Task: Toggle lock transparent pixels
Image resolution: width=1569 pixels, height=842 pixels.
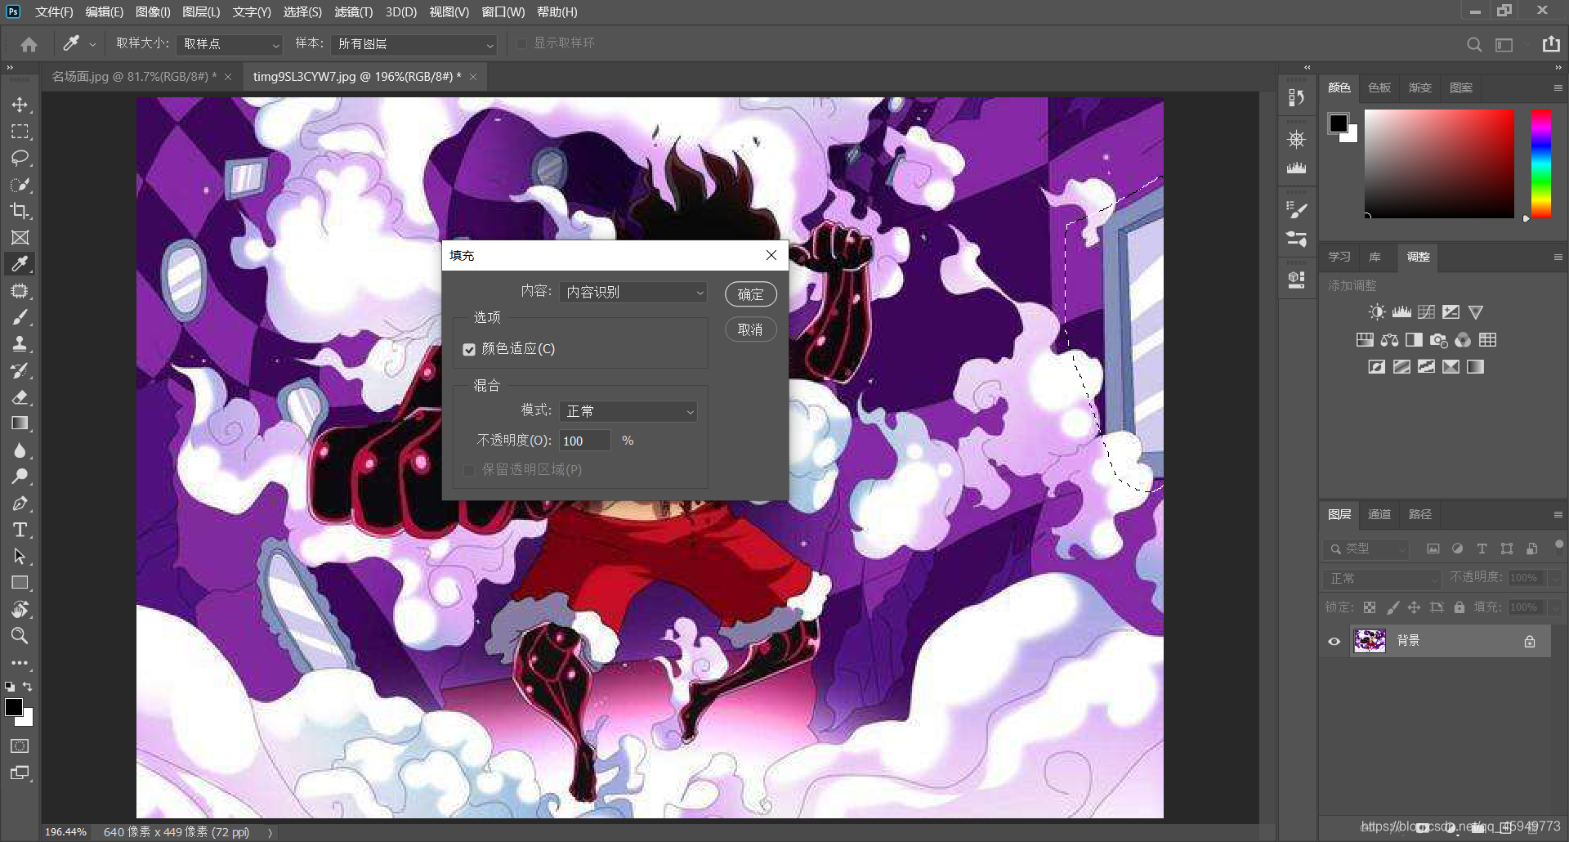Action: [x=1370, y=607]
